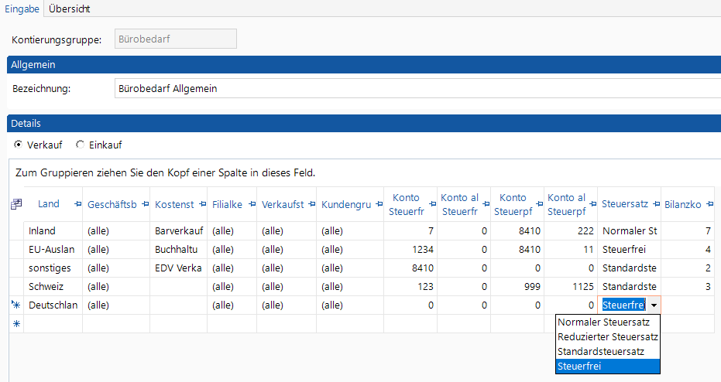Pin the Konto al Steuerfr column
This screenshot has width=721, height=382.
coord(486,204)
